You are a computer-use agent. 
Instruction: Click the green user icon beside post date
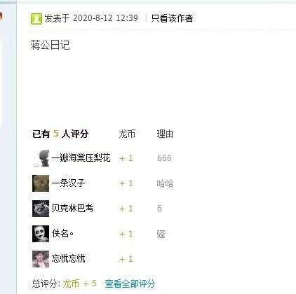coord(36,19)
